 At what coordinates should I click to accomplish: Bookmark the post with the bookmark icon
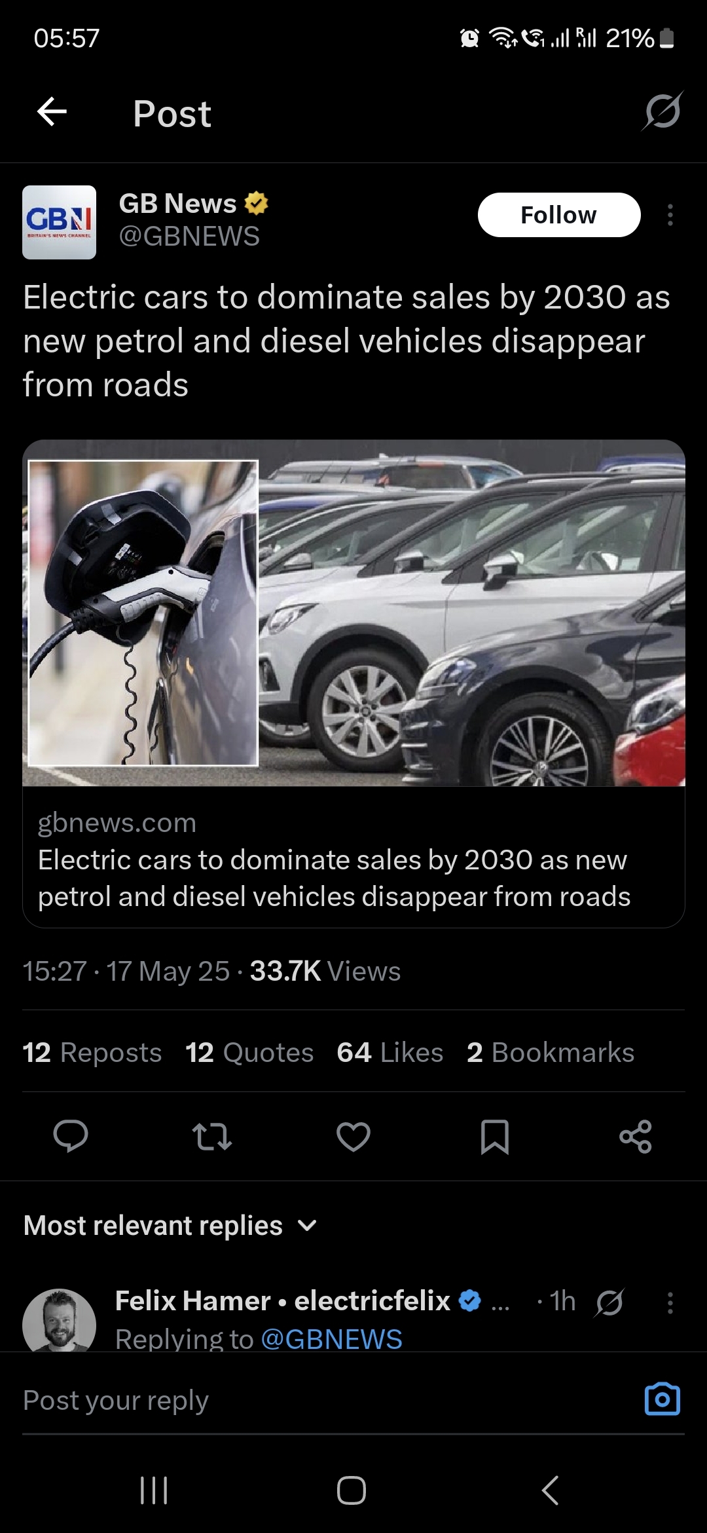tap(494, 1137)
